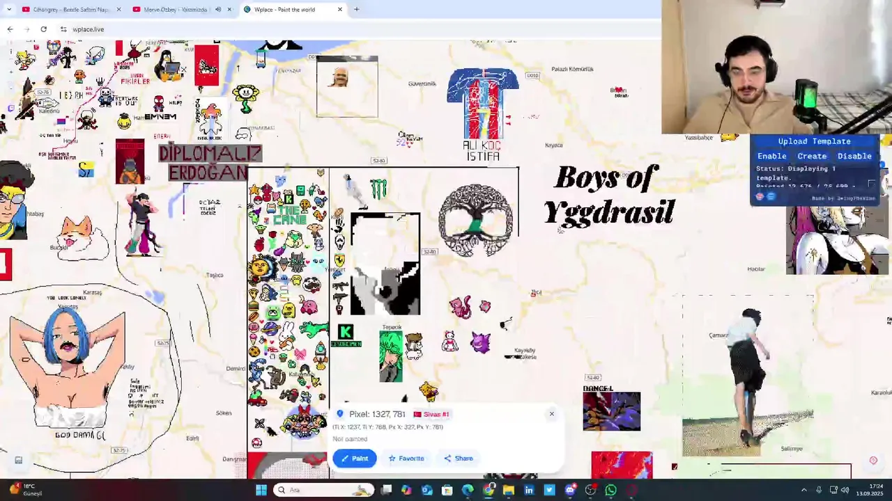Show hidden system tray icons

(803, 491)
